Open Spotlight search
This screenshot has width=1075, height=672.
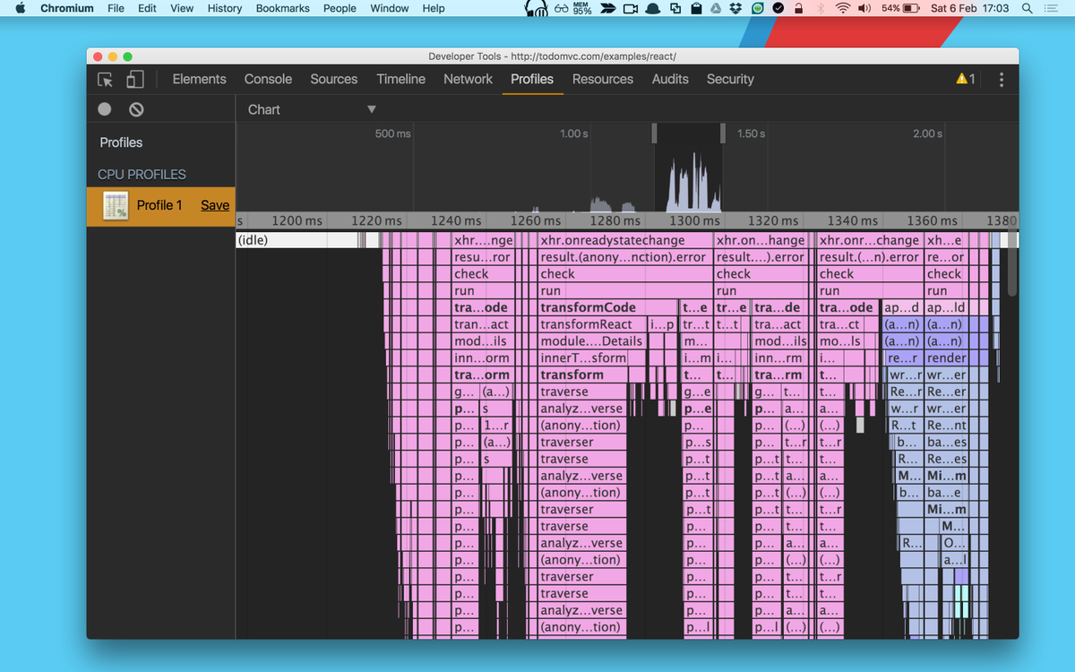click(1027, 8)
